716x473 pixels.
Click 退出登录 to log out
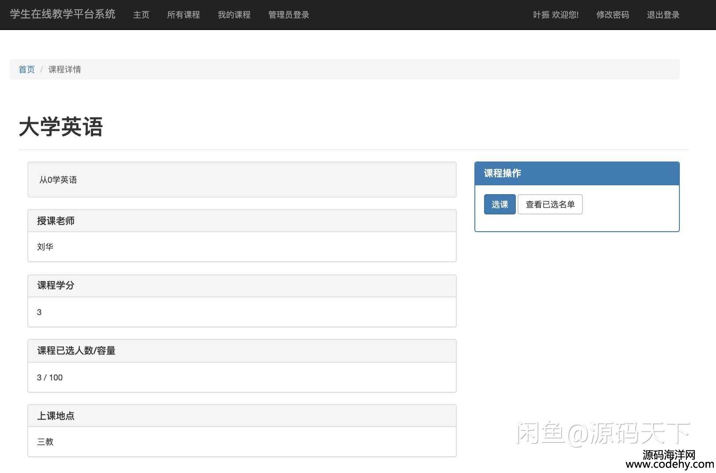[x=663, y=15]
